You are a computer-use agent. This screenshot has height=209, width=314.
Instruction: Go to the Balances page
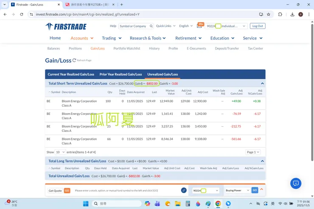click(53, 48)
